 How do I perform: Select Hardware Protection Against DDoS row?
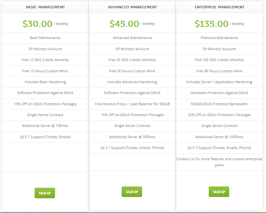(x=219, y=93)
